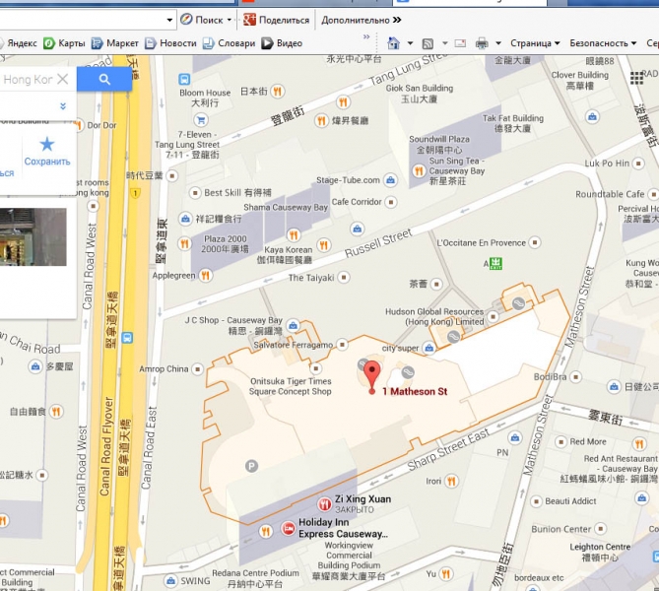Screen dimensions: 659x591
Task: Open the Поиск toolbar dropdown
Action: pyautogui.click(x=230, y=20)
